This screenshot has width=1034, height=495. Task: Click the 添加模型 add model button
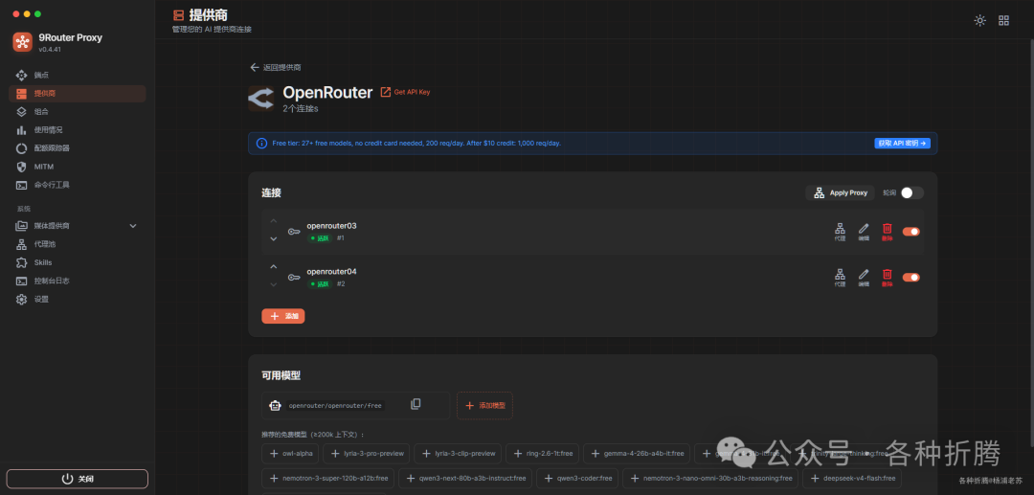(x=484, y=405)
